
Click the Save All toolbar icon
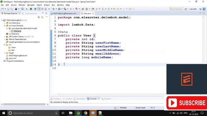12,9
